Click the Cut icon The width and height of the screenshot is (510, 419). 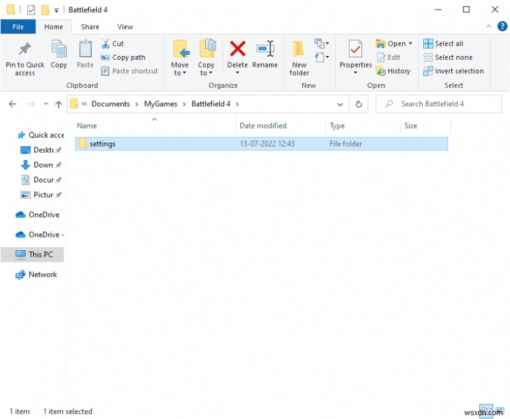106,43
